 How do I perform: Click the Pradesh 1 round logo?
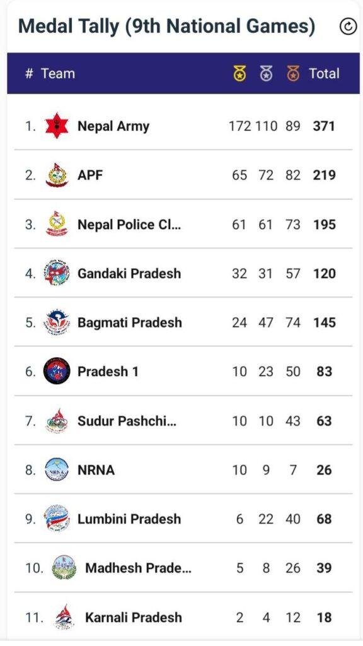57,371
